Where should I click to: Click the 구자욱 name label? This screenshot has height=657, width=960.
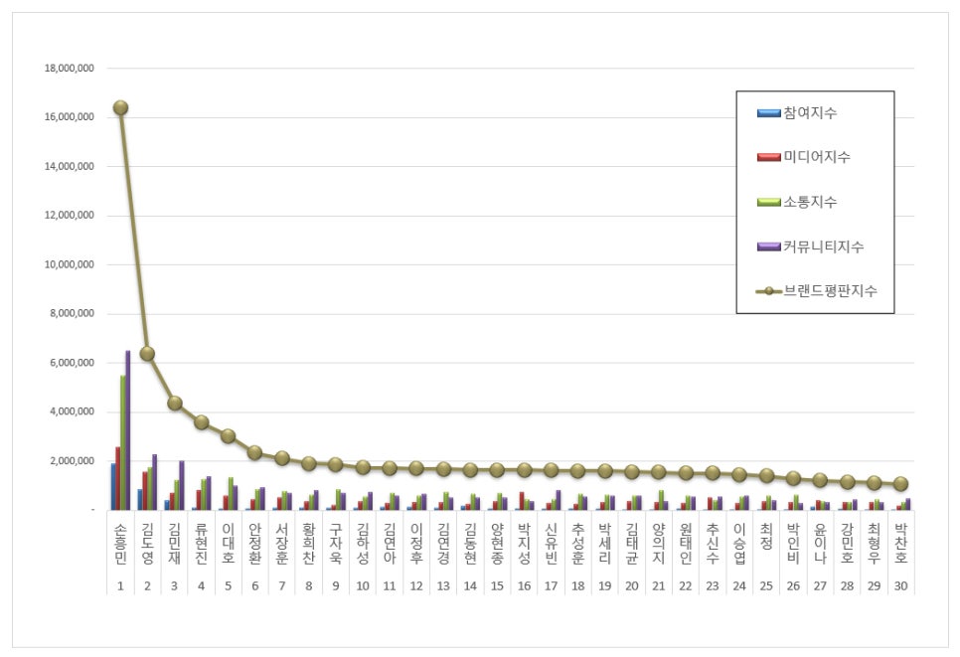[x=336, y=543]
